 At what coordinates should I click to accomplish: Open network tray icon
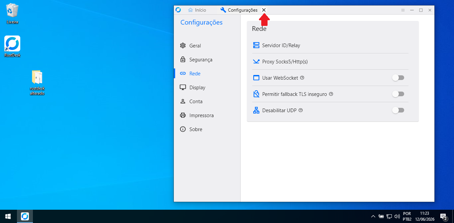point(389,216)
